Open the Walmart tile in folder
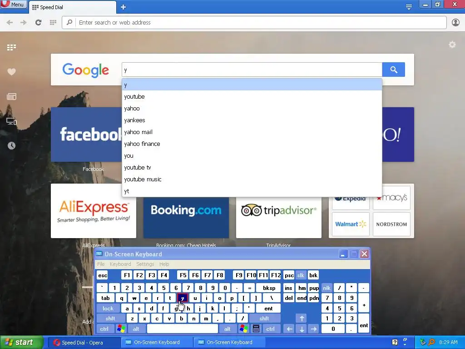This screenshot has width=465, height=349. point(351,224)
